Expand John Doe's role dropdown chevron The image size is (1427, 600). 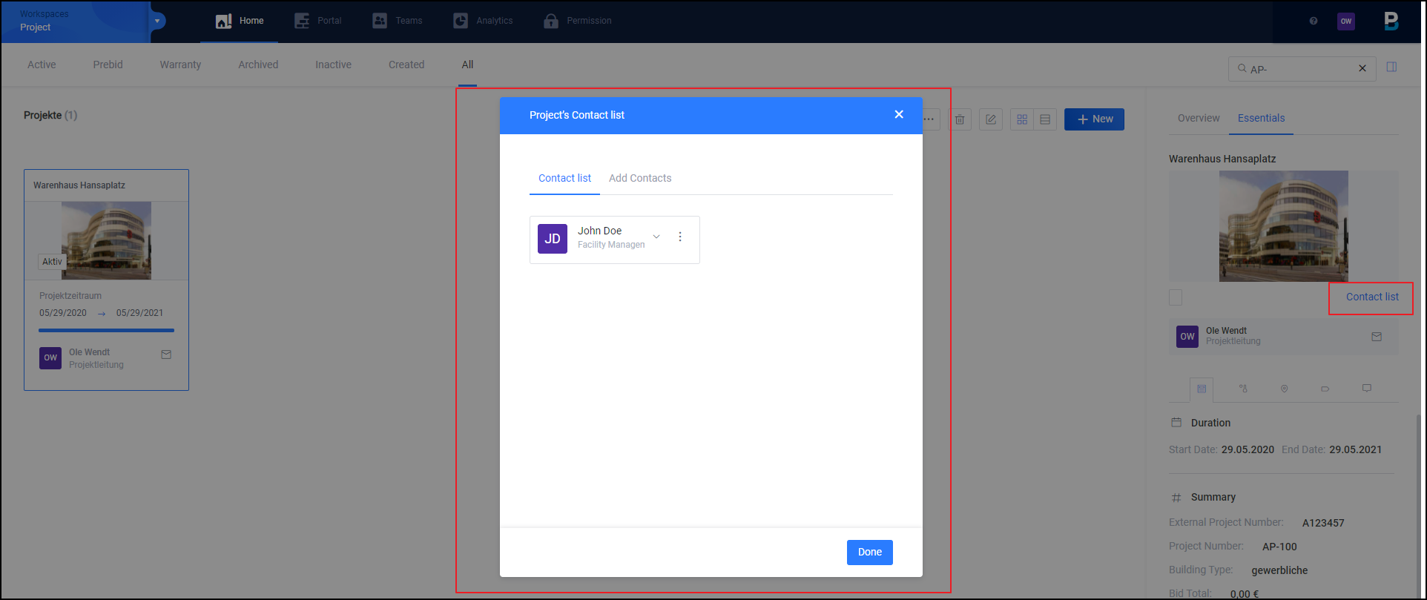[656, 237]
